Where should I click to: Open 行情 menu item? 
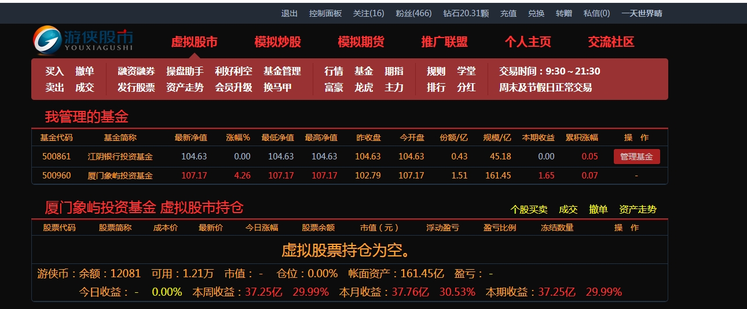click(x=334, y=71)
